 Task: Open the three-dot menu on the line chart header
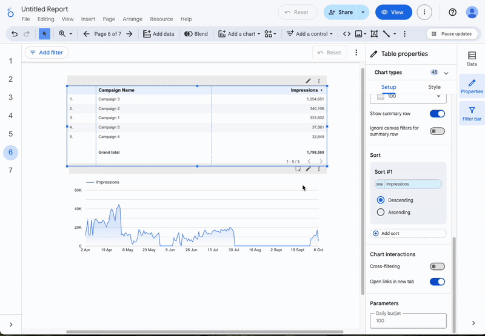pos(319,169)
